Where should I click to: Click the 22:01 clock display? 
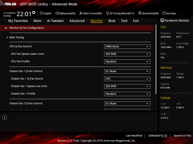click(x=24, y=14)
